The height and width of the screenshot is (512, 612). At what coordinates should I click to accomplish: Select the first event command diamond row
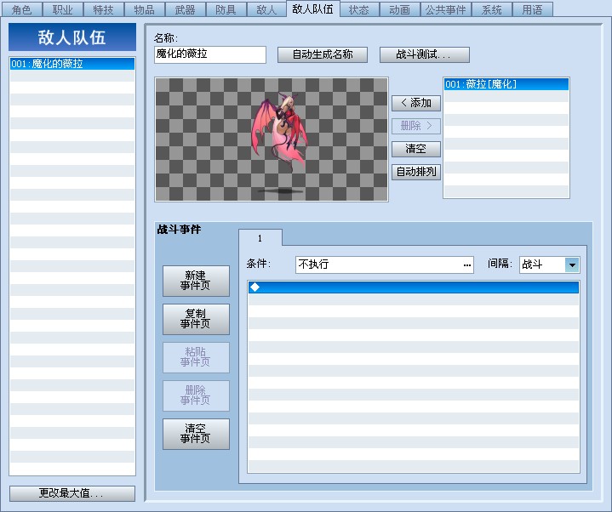click(x=414, y=287)
